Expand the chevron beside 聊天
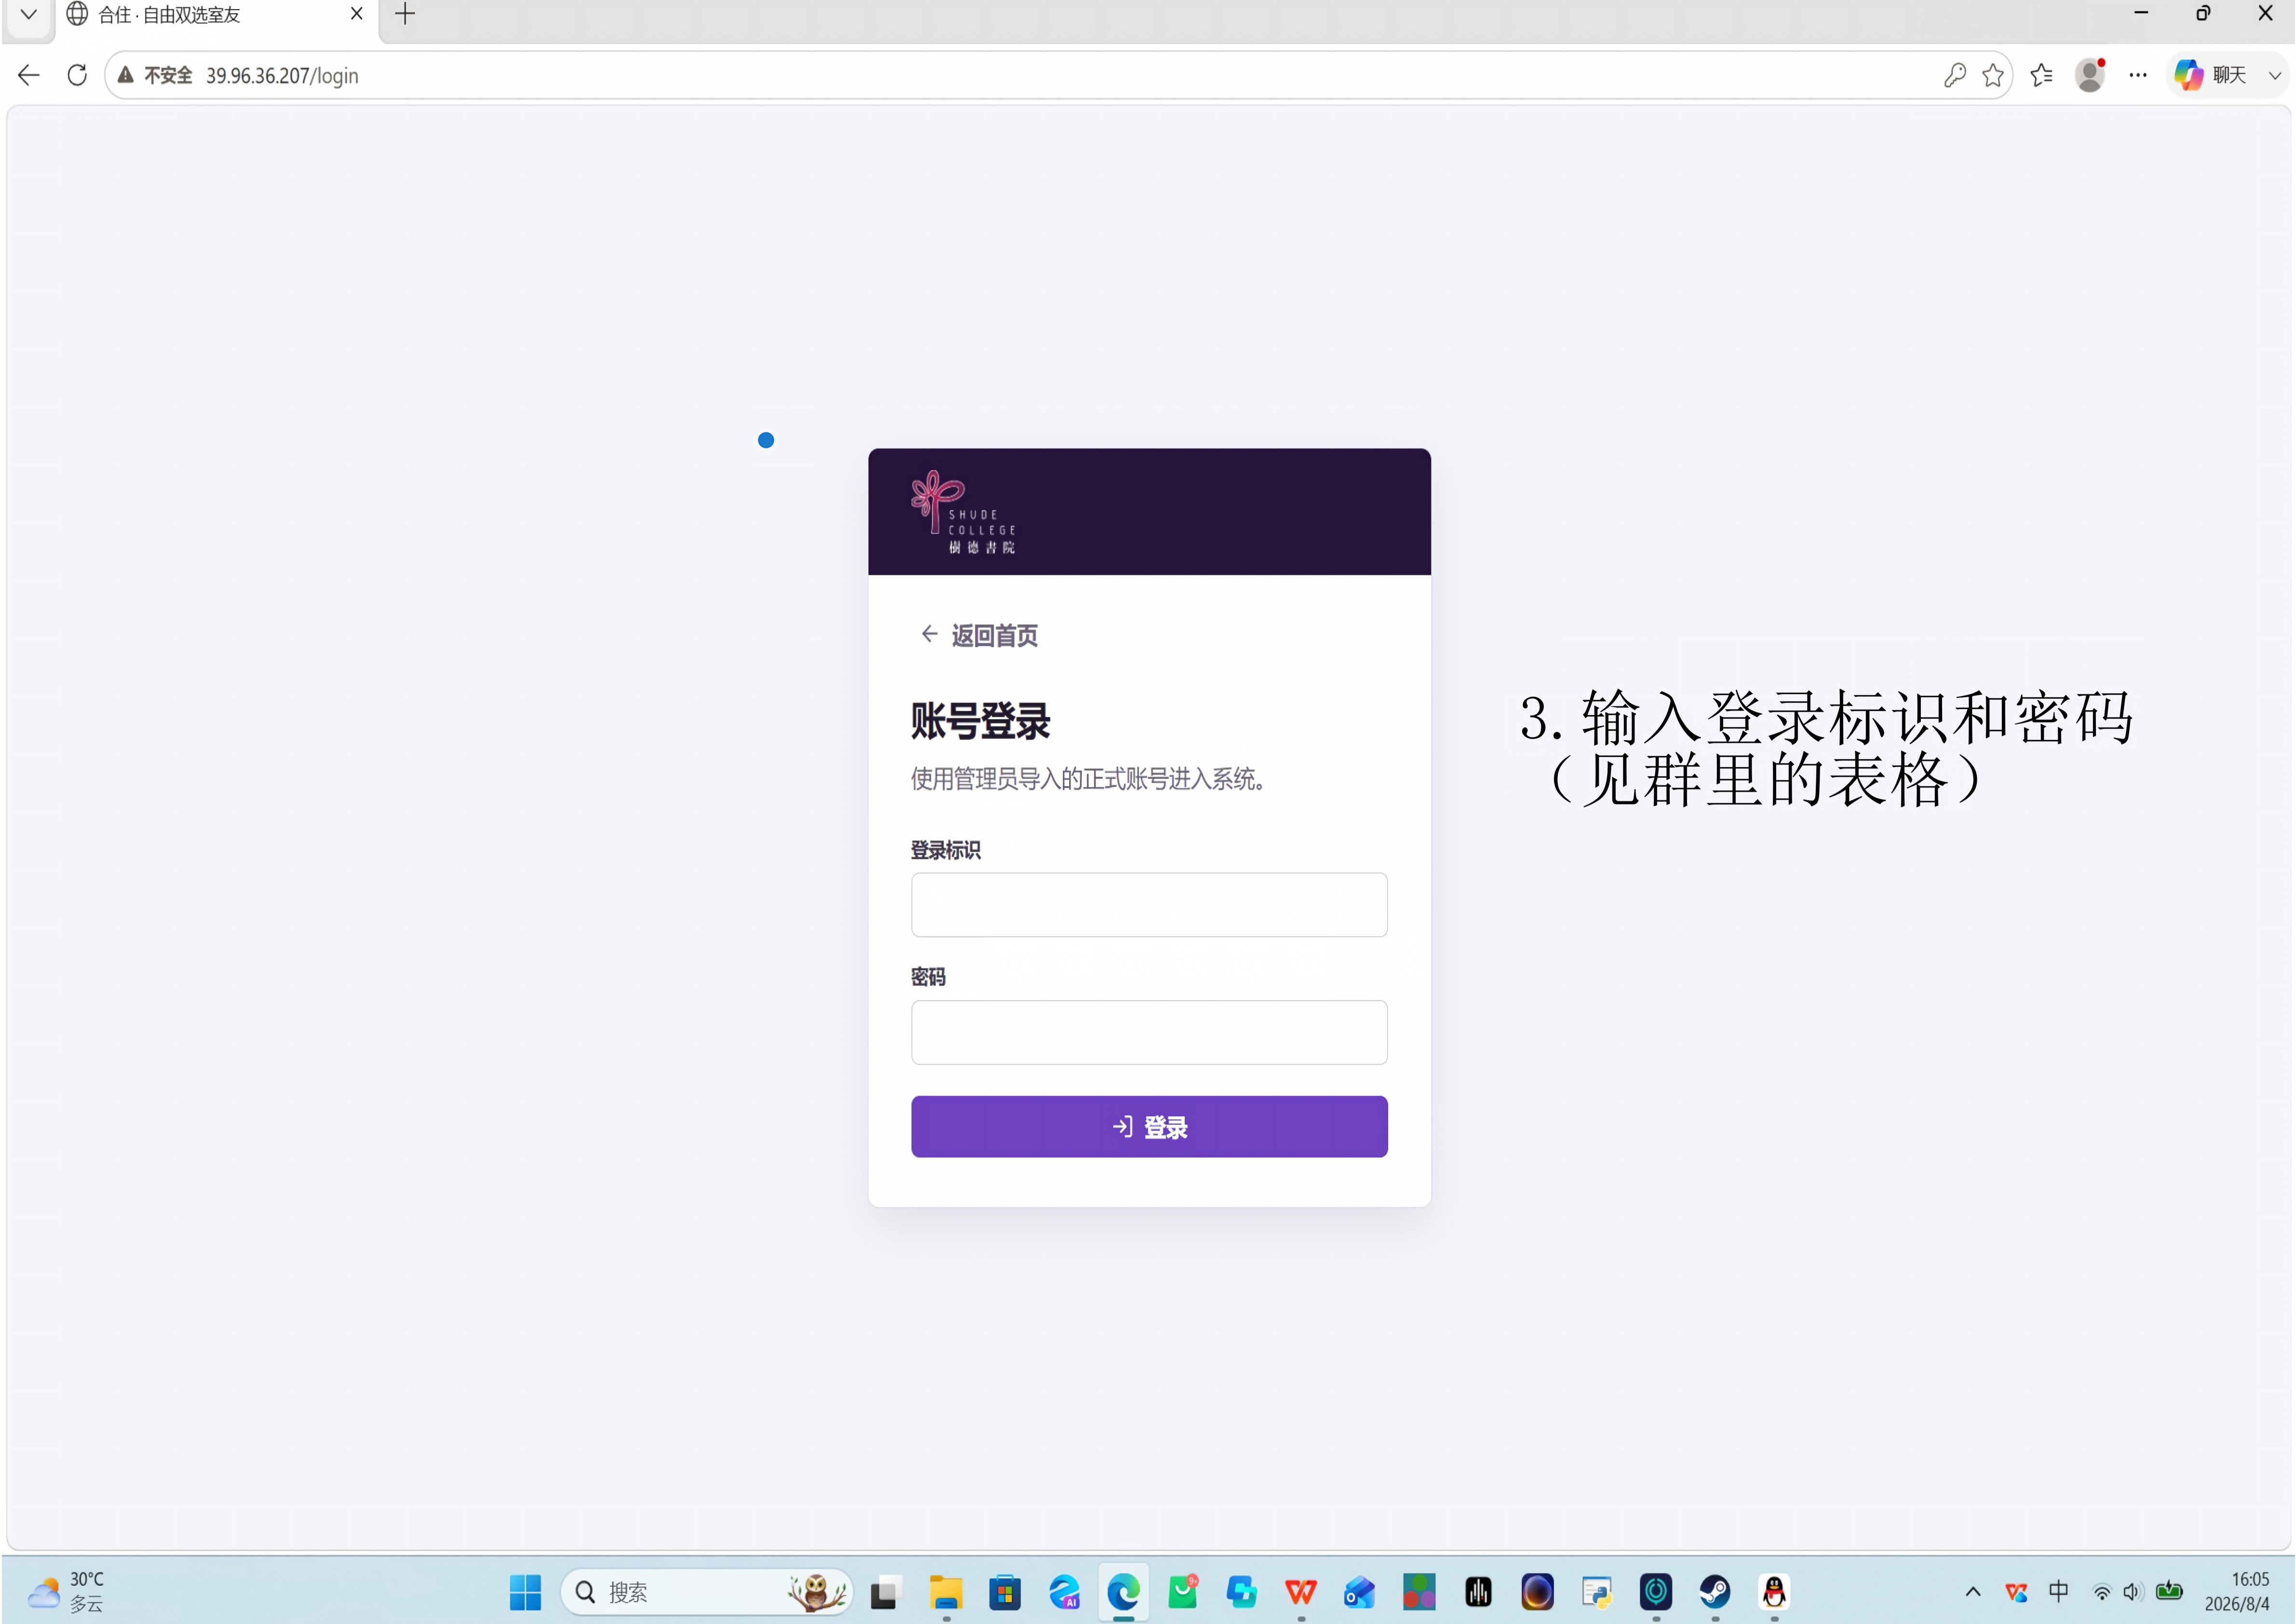This screenshot has height=1624, width=2296. point(2274,75)
